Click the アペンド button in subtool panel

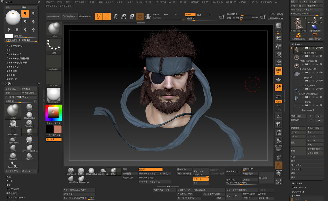click(x=315, y=140)
